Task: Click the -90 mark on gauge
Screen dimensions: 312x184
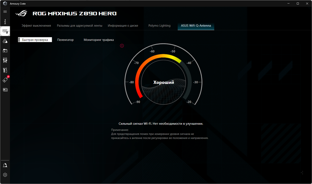Action: coord(137,102)
